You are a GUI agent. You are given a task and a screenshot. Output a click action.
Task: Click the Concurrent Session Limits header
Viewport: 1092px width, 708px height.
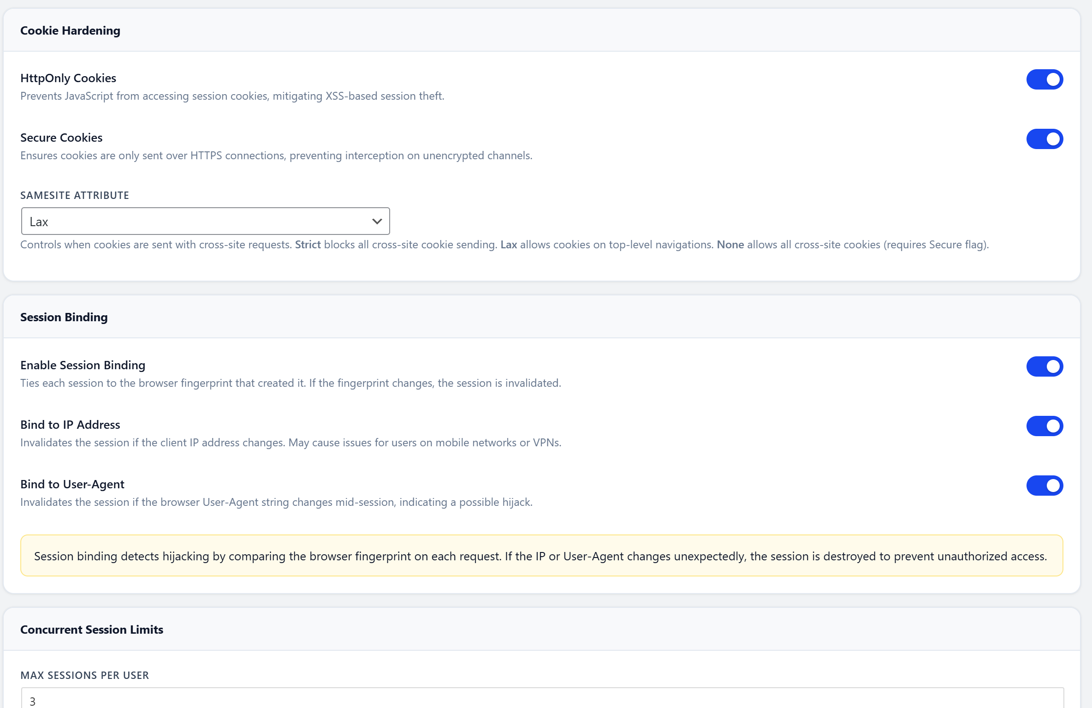click(x=91, y=629)
